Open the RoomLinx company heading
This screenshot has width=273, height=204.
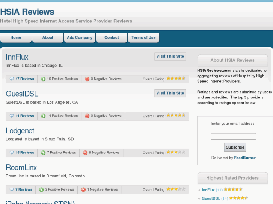(21, 168)
